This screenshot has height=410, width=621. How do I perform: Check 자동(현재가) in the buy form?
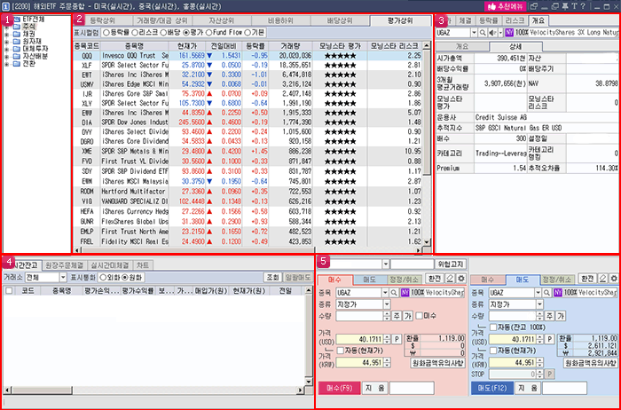click(340, 351)
